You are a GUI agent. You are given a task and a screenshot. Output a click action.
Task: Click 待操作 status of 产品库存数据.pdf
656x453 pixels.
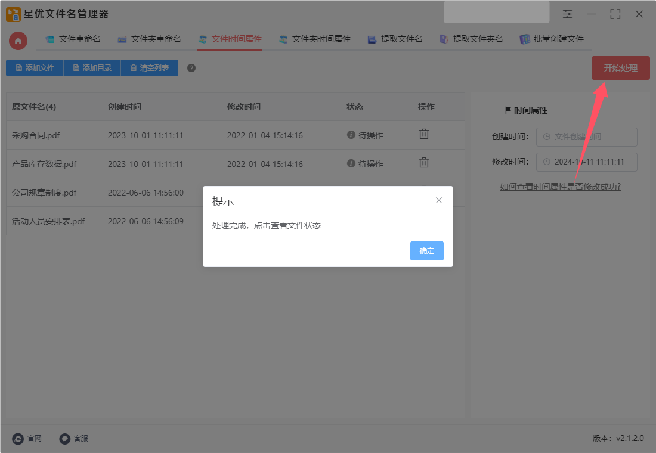(x=365, y=163)
